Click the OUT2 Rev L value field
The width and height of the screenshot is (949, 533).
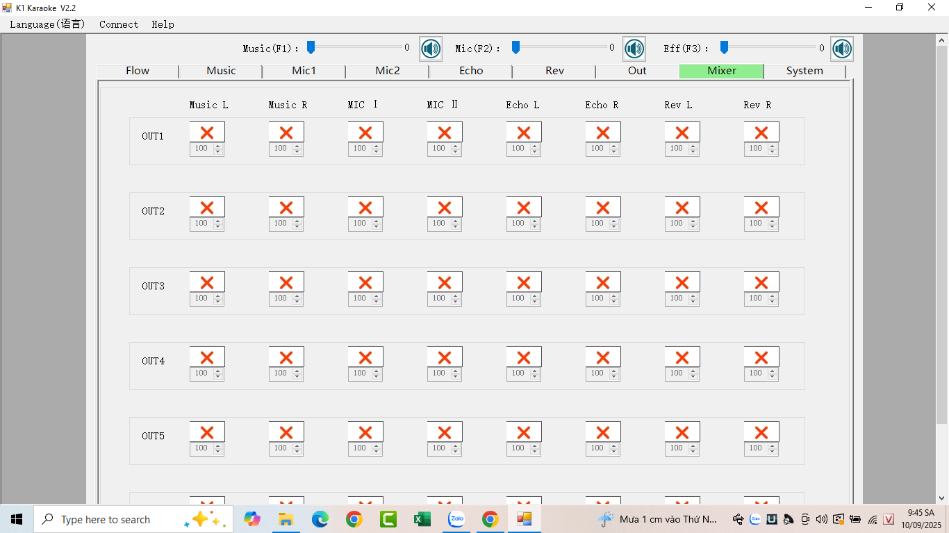coord(676,223)
